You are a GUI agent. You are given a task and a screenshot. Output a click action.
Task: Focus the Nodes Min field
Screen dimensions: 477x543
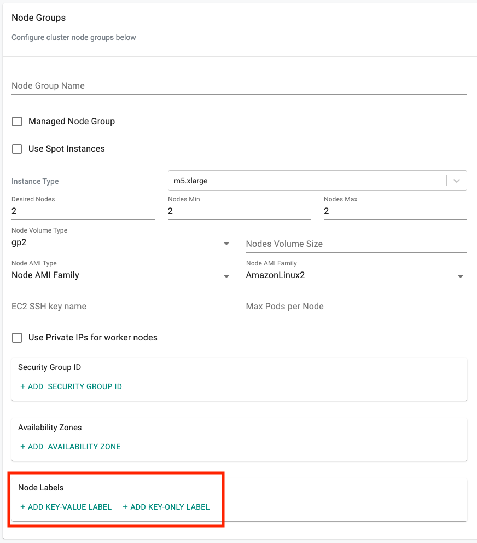pyautogui.click(x=239, y=211)
